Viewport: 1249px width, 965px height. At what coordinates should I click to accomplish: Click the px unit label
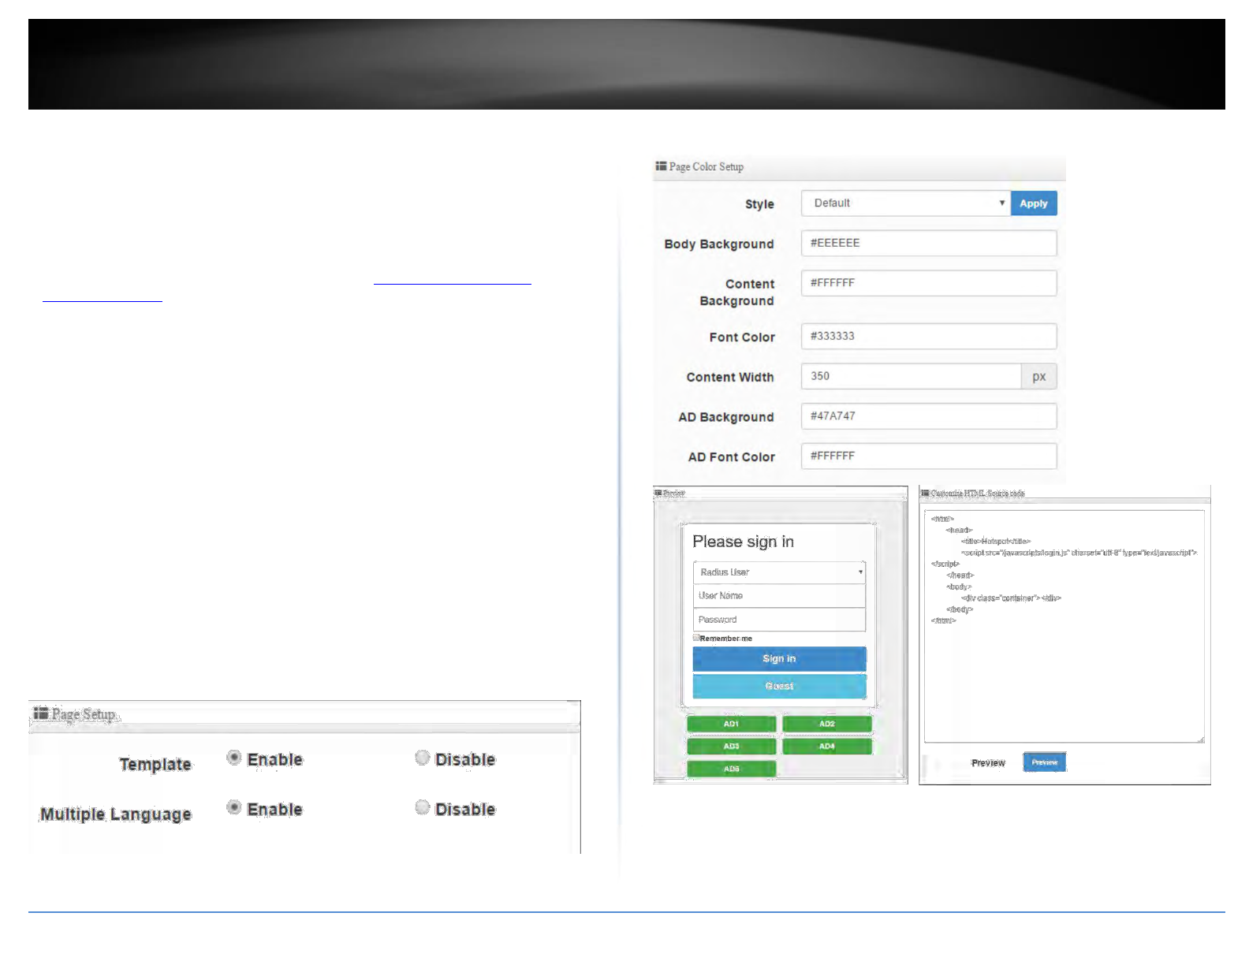coord(1039,377)
